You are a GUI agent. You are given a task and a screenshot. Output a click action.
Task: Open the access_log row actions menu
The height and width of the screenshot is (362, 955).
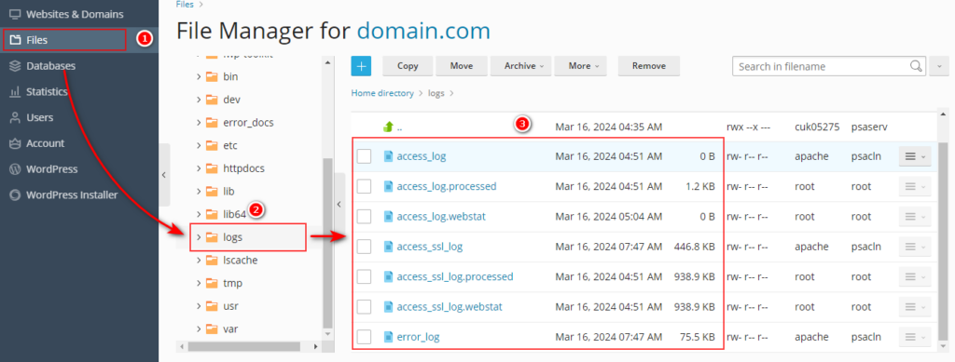[915, 156]
